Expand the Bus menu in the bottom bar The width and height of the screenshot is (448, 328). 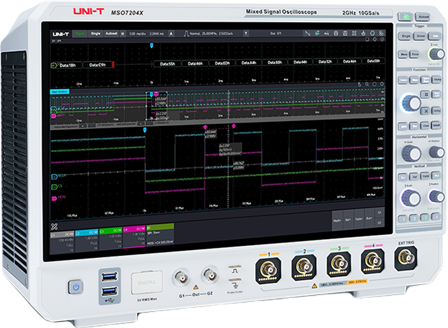coord(369,219)
